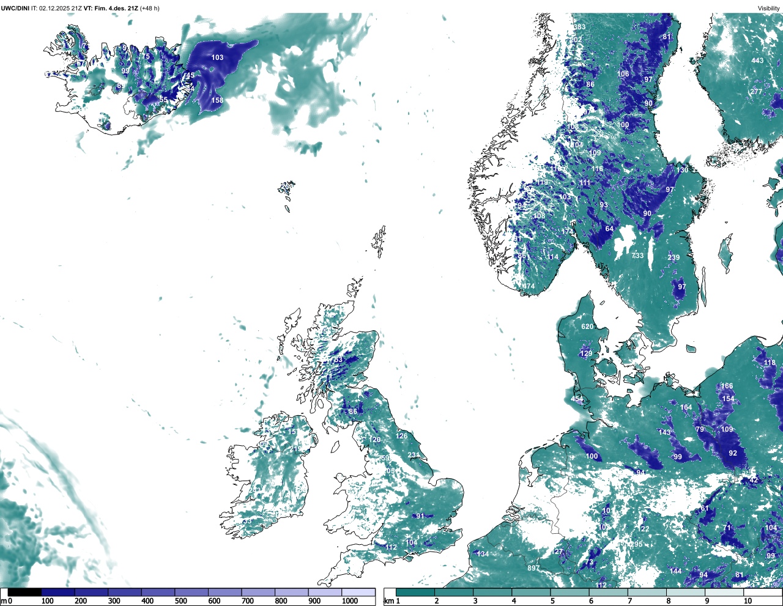Click the '64' value in Sweden
This screenshot has width=783, height=606.
click(609, 229)
